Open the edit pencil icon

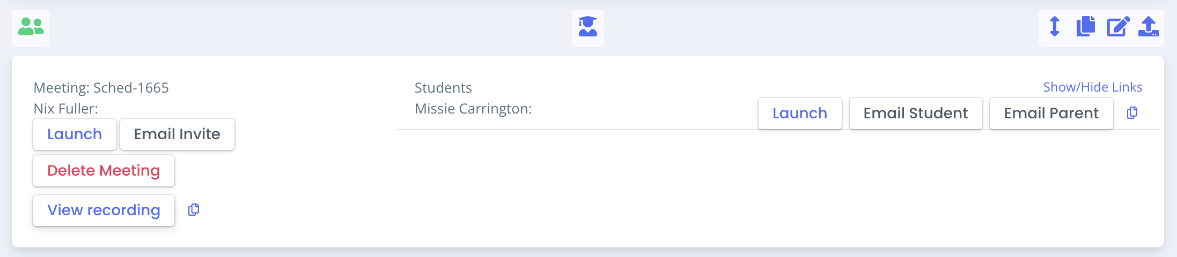pyautogui.click(x=1118, y=26)
